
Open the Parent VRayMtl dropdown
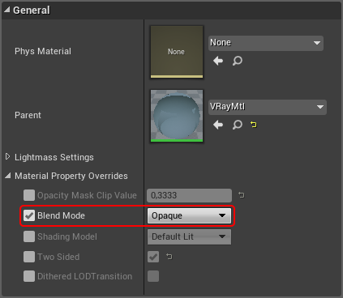[x=268, y=107]
